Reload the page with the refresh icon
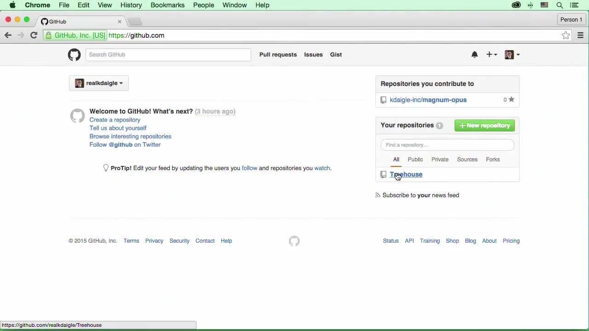 pyautogui.click(x=34, y=35)
